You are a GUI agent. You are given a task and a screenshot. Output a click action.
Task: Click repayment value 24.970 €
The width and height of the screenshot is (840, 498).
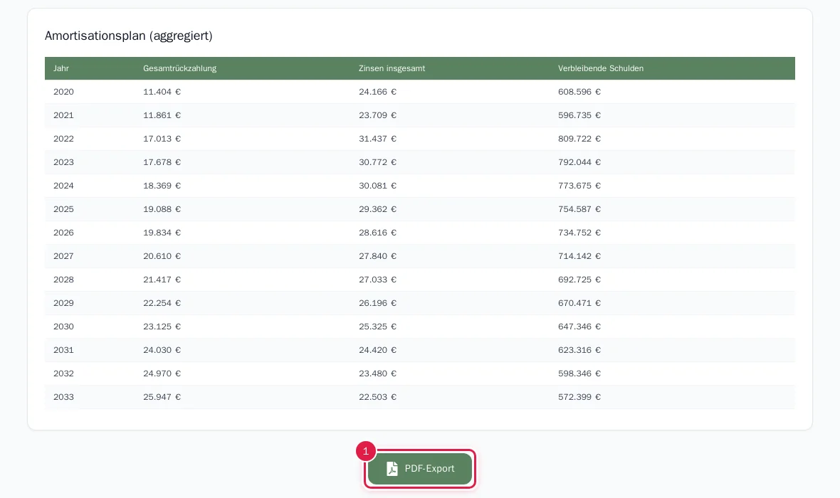[162, 373]
